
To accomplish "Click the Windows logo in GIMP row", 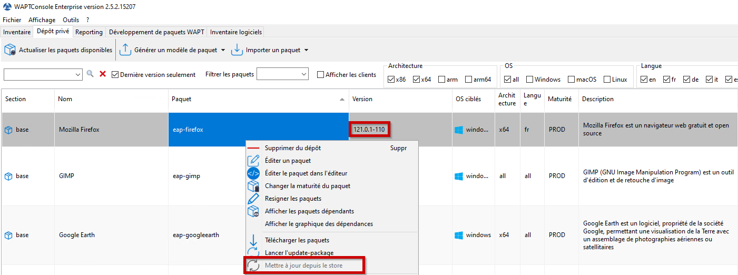I will pyautogui.click(x=459, y=176).
